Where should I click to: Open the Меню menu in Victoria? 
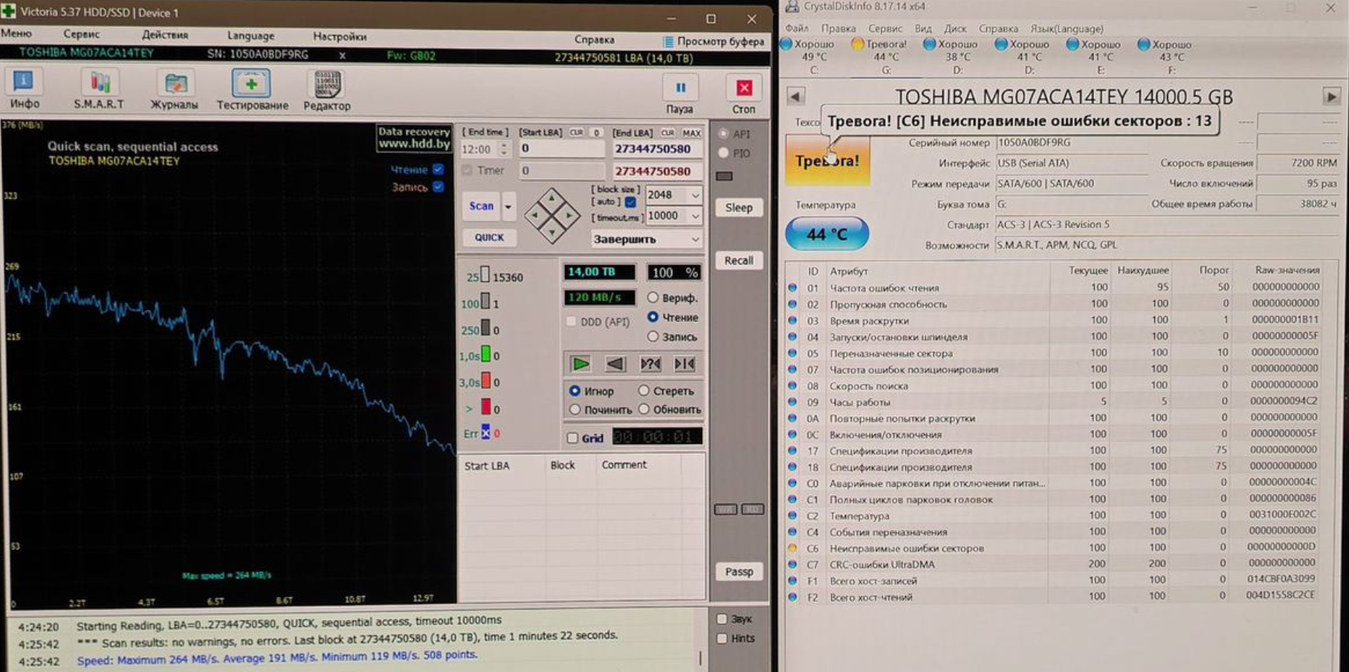(x=16, y=33)
